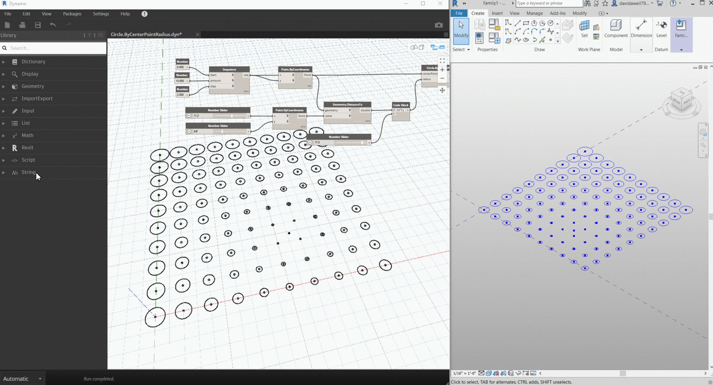The image size is (713, 385).
Task: Toggle visual style icon in Revit view bar
Action: point(489,373)
